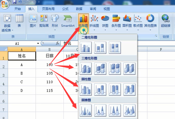Insert a hyperlink with the 超链接 icon

tap(165, 21)
